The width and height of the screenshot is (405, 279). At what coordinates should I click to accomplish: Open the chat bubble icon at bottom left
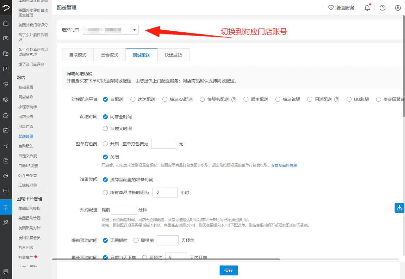coord(6,271)
